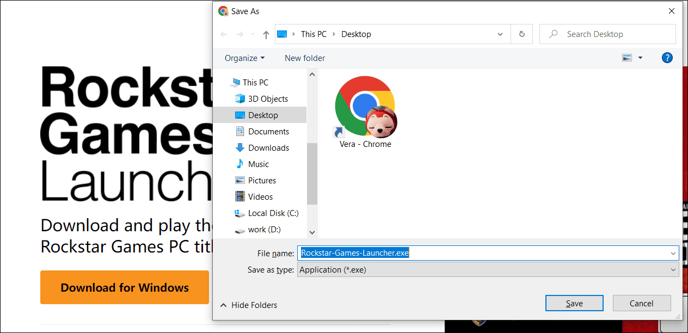Click the Back arrow in Save As dialog
Image resolution: width=688 pixels, height=333 pixels.
tap(224, 34)
